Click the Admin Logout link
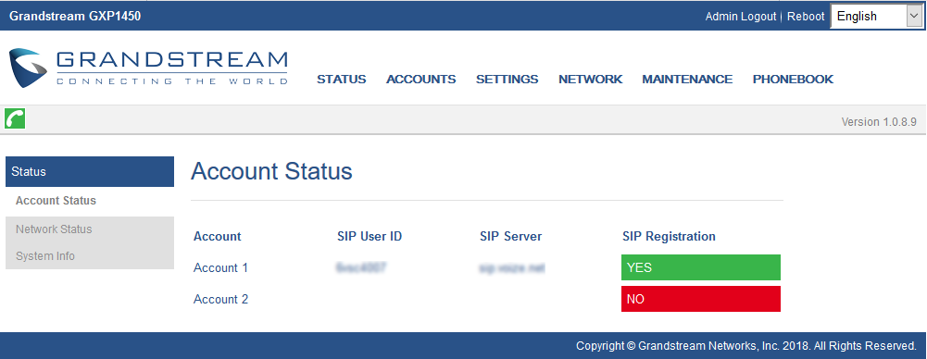This screenshot has height=359, width=927. pyautogui.click(x=741, y=17)
